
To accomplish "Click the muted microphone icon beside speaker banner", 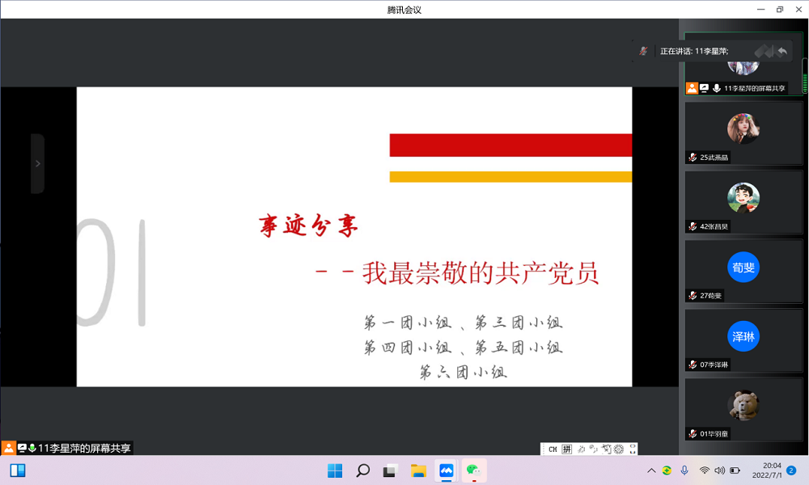I will pyautogui.click(x=643, y=51).
